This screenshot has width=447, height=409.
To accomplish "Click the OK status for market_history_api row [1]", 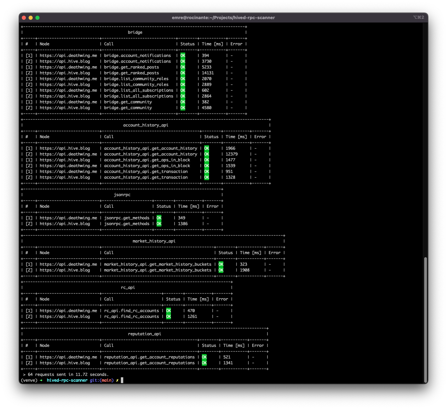I will tap(221, 264).
